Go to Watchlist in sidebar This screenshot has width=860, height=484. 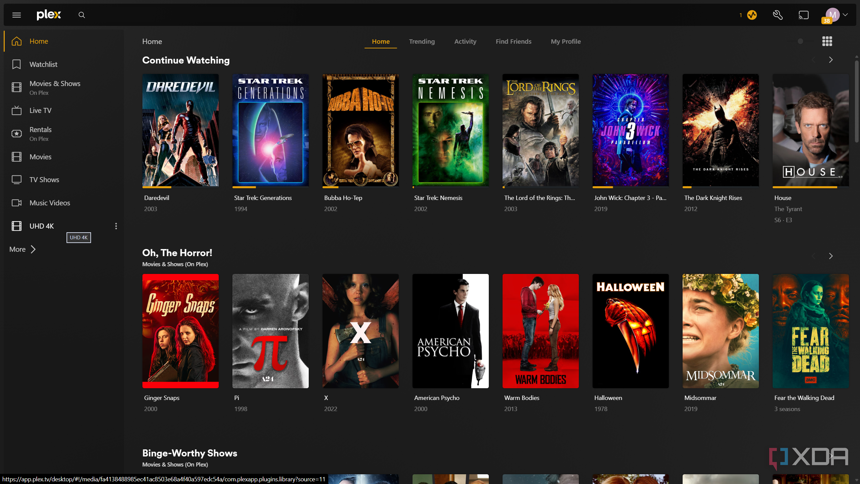pos(64,64)
